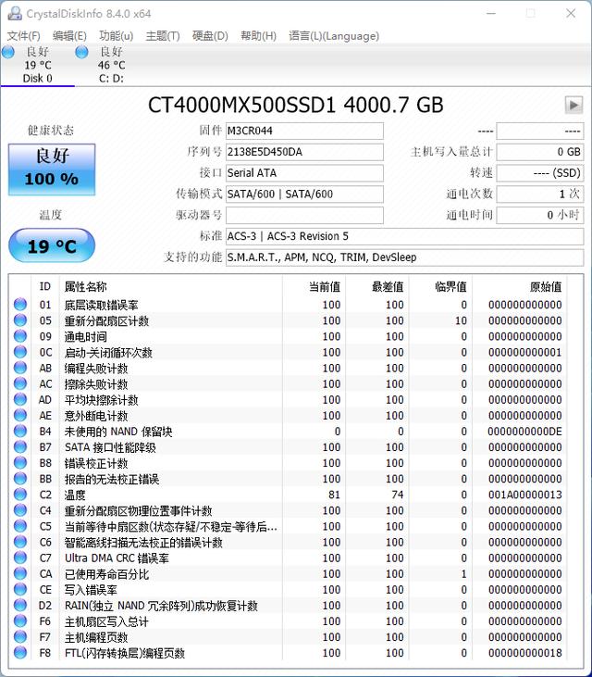Click the supported features field S.M.A.R.T., APM
The image size is (592, 677).
point(404,257)
